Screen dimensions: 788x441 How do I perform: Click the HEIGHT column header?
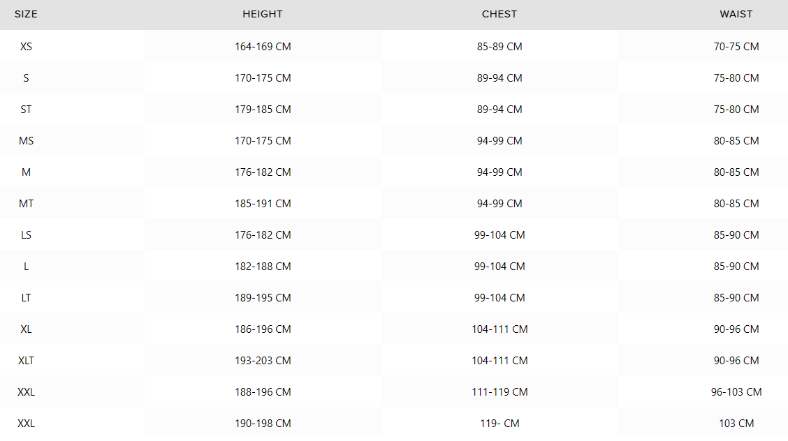point(263,14)
